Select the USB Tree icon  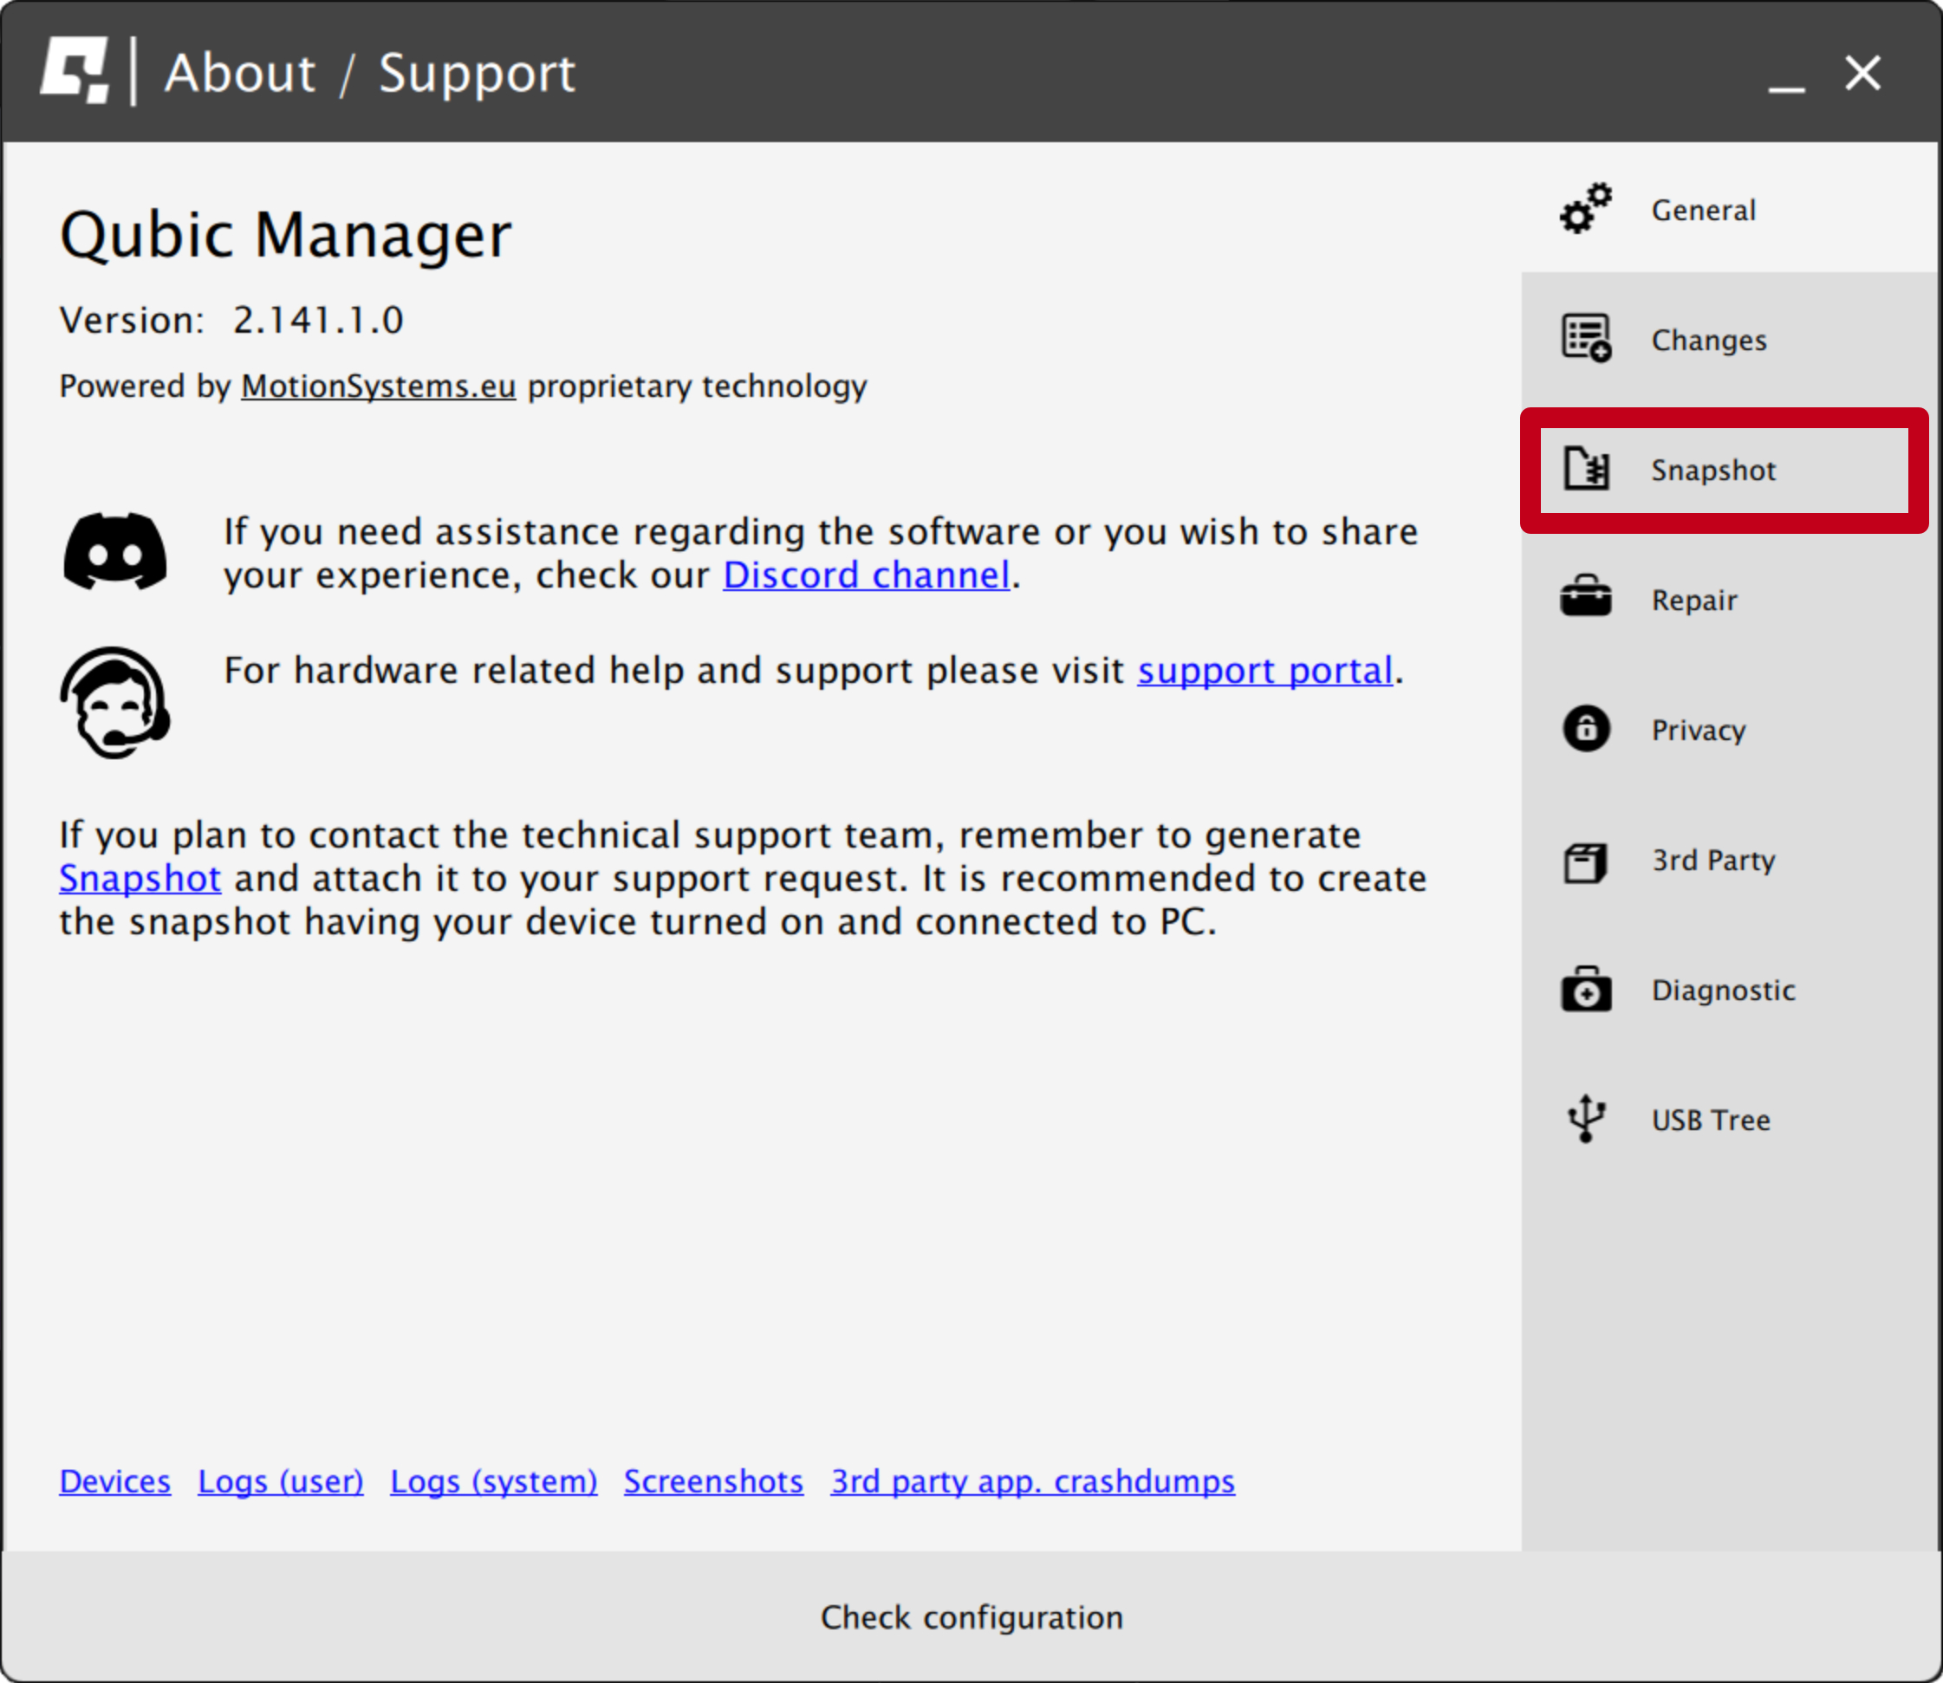(x=1585, y=1120)
